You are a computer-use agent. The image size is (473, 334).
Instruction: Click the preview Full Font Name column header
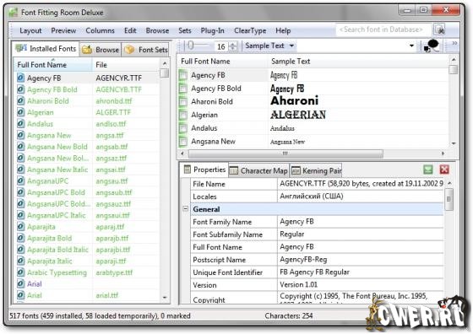point(223,62)
